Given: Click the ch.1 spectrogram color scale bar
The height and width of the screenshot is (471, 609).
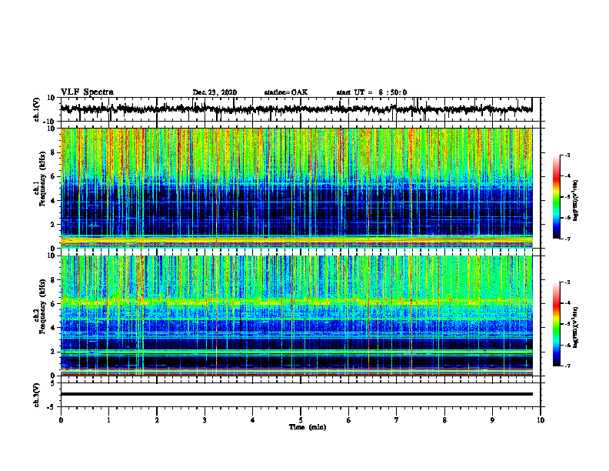Looking at the screenshot, I should tap(556, 197).
